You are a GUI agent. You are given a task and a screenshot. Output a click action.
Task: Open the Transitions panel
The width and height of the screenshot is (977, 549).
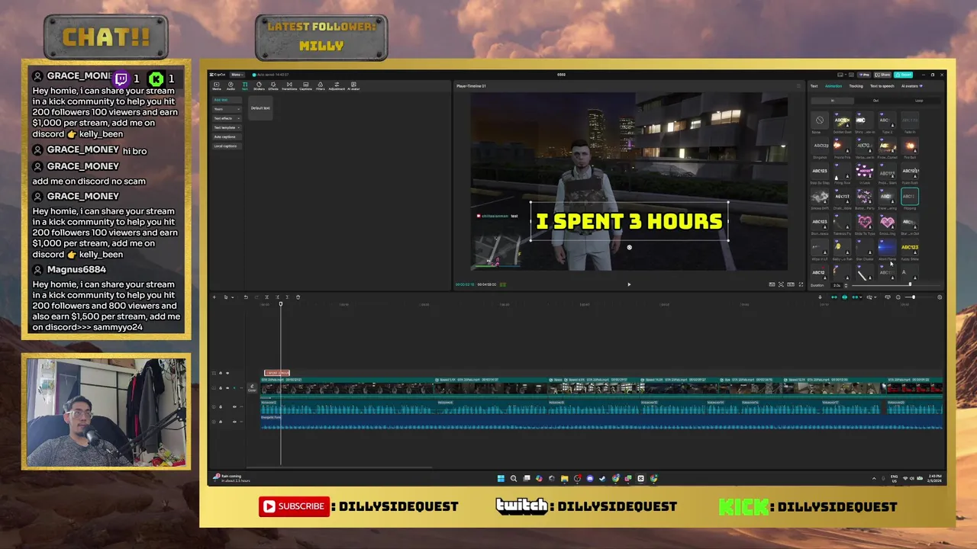(x=289, y=86)
